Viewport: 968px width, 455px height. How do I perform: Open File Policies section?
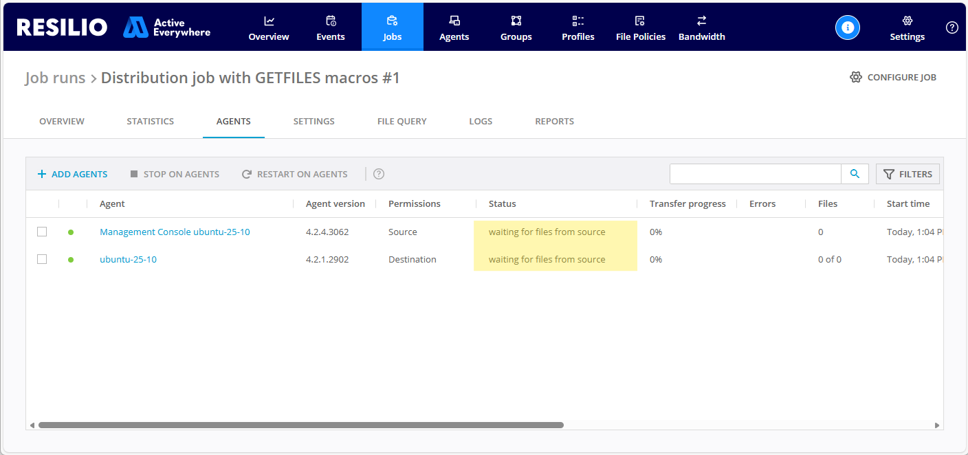tap(640, 27)
